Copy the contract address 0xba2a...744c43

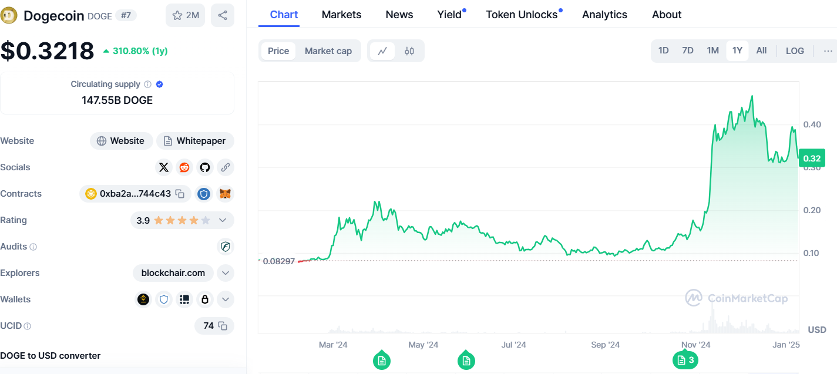point(180,194)
